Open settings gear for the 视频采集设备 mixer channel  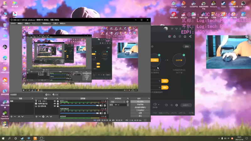pyautogui.click(x=105, y=113)
